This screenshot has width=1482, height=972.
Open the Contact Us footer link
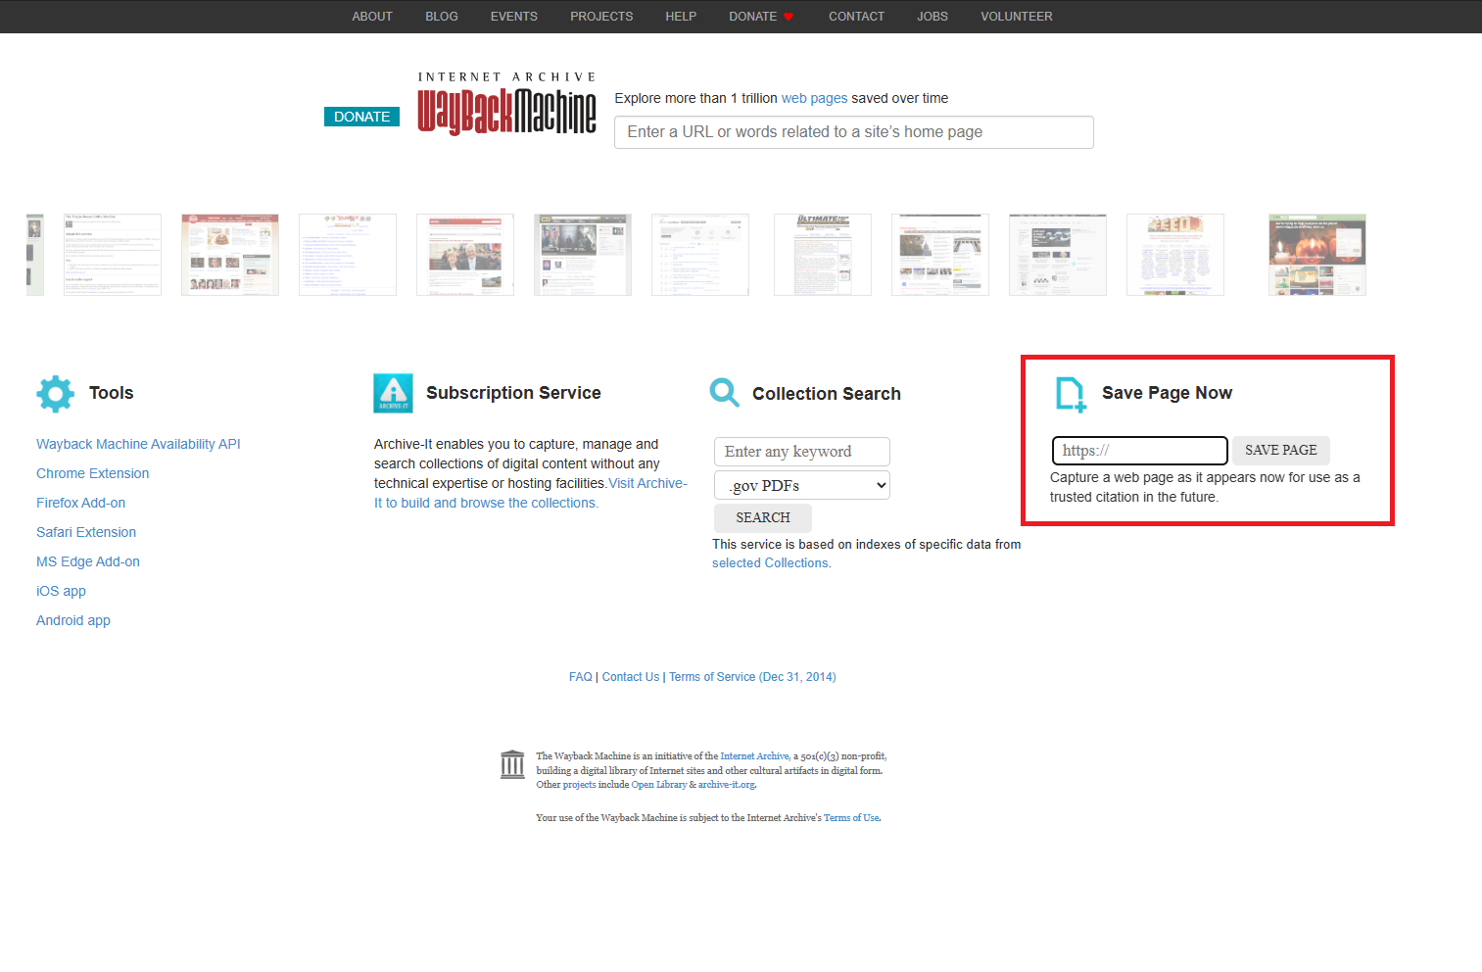click(631, 677)
